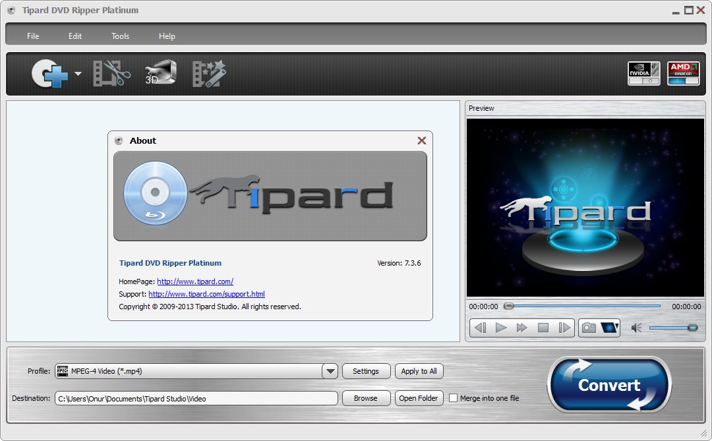Close the About dialog
Viewport: 712px width, 441px height.
(x=421, y=141)
